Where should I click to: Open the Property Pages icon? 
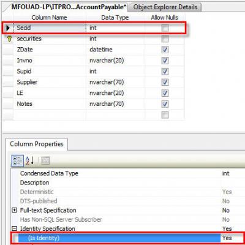point(45,160)
